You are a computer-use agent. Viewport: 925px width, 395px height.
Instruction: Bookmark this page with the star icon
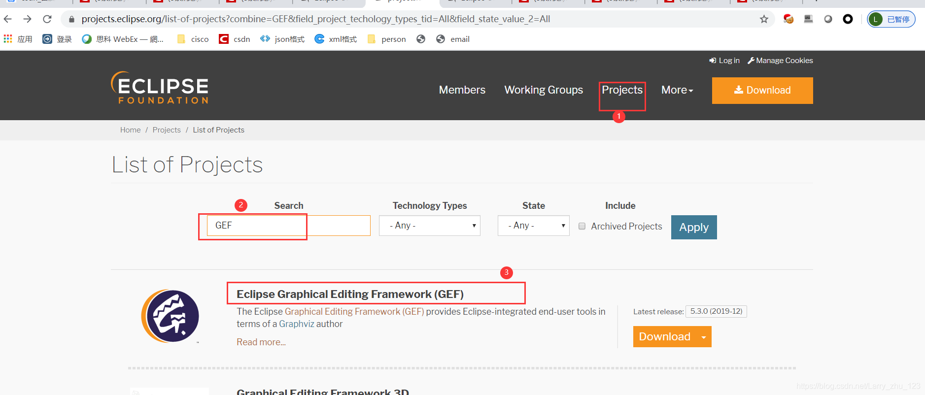point(764,19)
